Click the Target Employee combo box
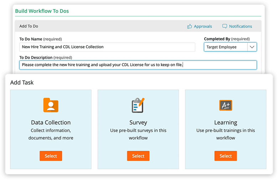278x180 pixels. click(x=230, y=47)
